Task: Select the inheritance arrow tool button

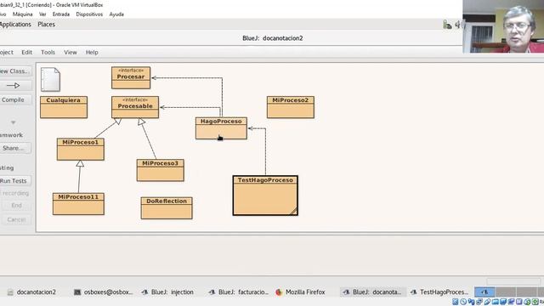Action: coord(15,85)
